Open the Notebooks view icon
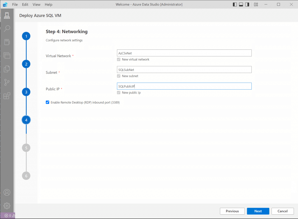Screen dimensions: 298x219 pos(7,42)
